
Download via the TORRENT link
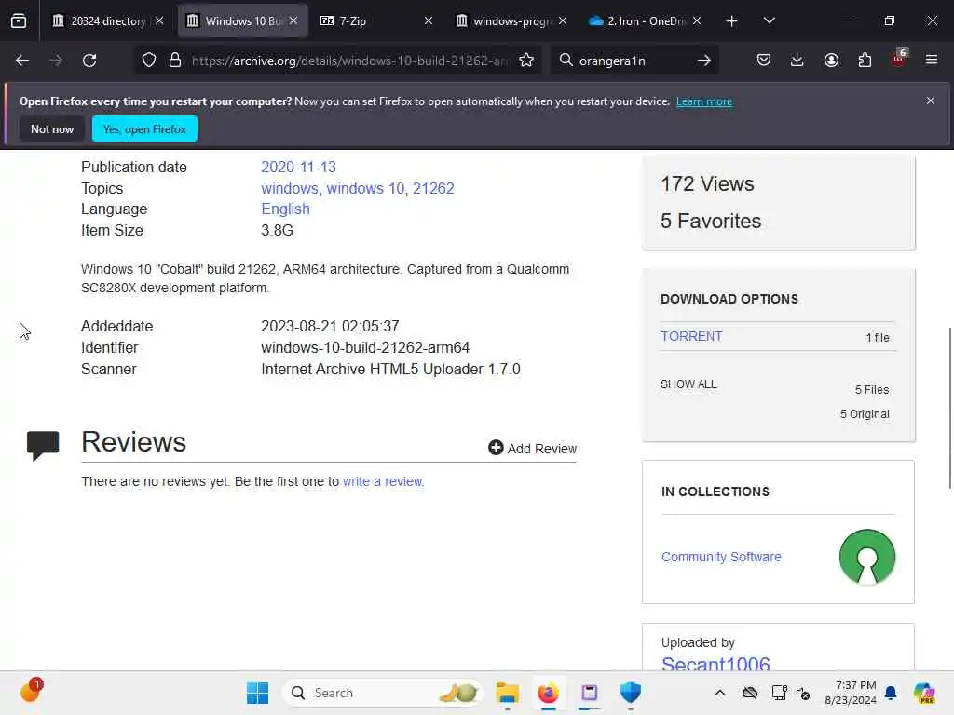(x=692, y=336)
